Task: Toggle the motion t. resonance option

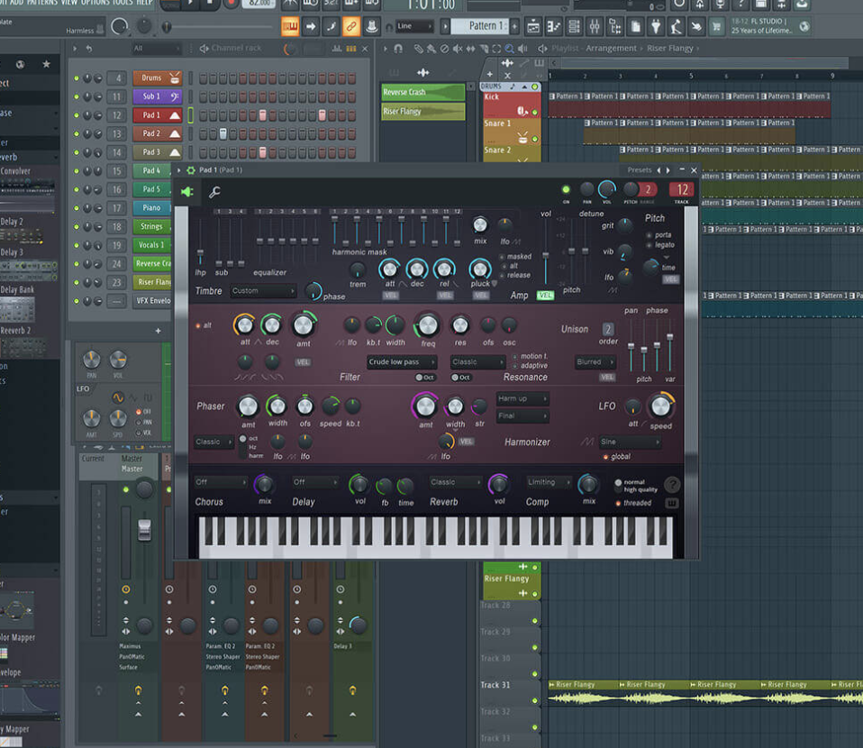Action: pos(515,356)
